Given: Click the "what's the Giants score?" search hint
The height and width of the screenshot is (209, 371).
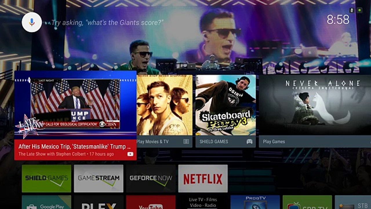Looking at the screenshot, I should tap(108, 23).
